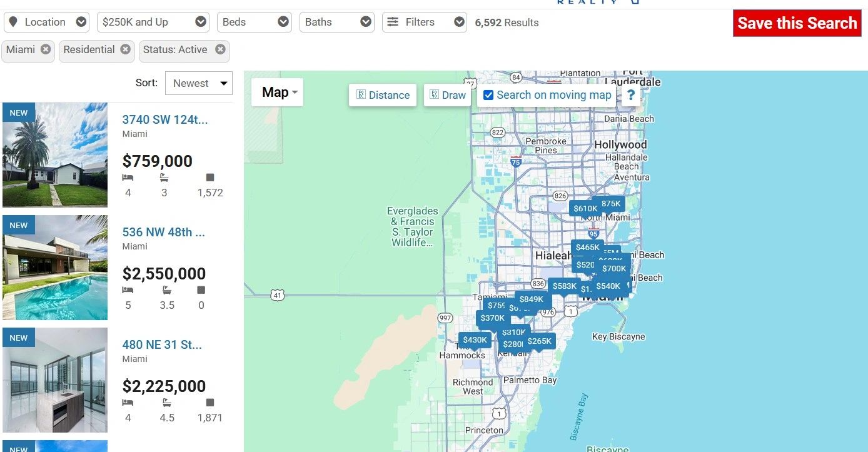Viewport: 868px width, 452px height.
Task: Open the $250K and Up price dropdown
Action: (154, 22)
